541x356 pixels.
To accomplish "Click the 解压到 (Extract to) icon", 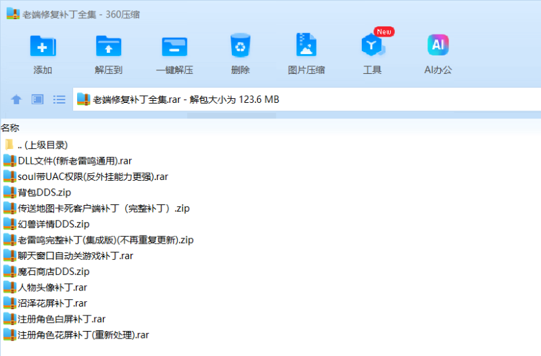I will (108, 46).
